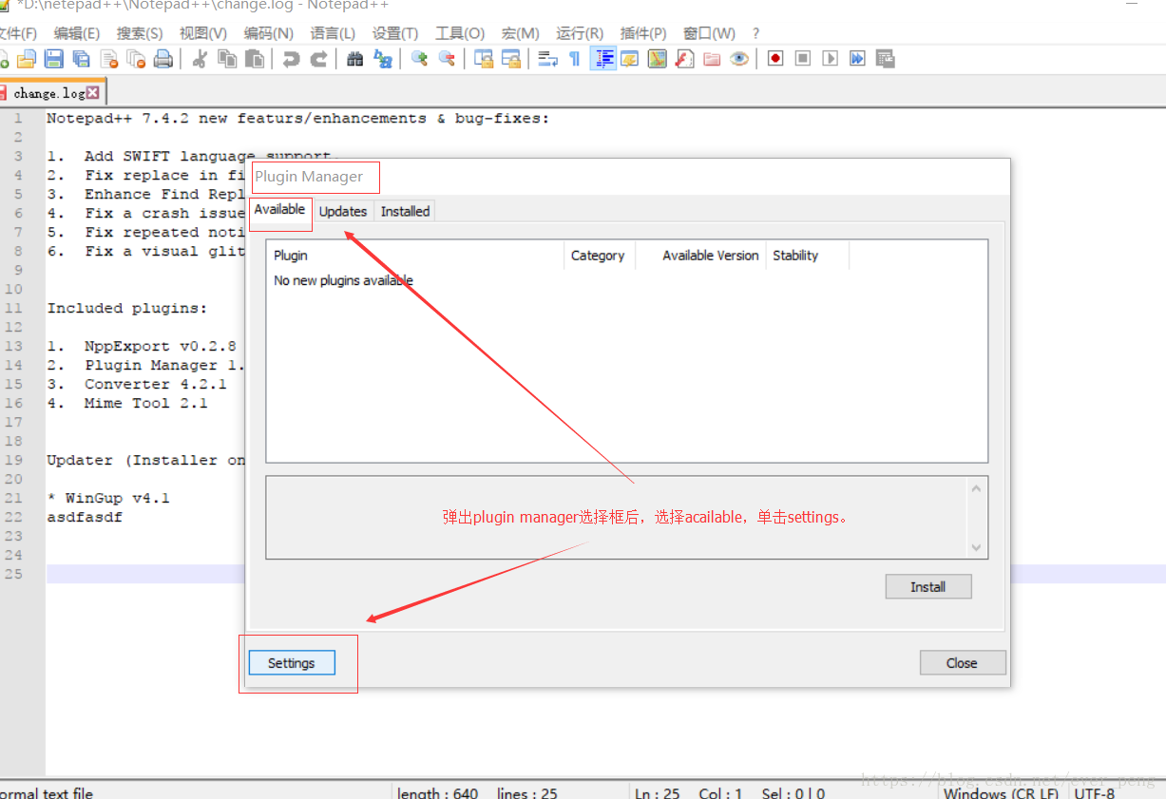Open the 编码(N) menu
Viewport: 1166px width, 799px height.
(269, 33)
